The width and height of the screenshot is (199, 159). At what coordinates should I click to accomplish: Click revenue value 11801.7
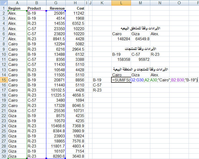(x=58, y=146)
